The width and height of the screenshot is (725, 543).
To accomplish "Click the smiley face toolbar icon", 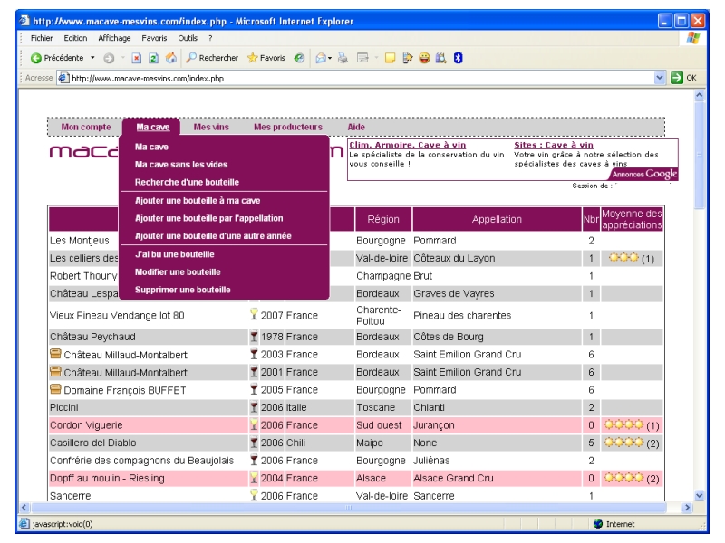I will point(424,58).
